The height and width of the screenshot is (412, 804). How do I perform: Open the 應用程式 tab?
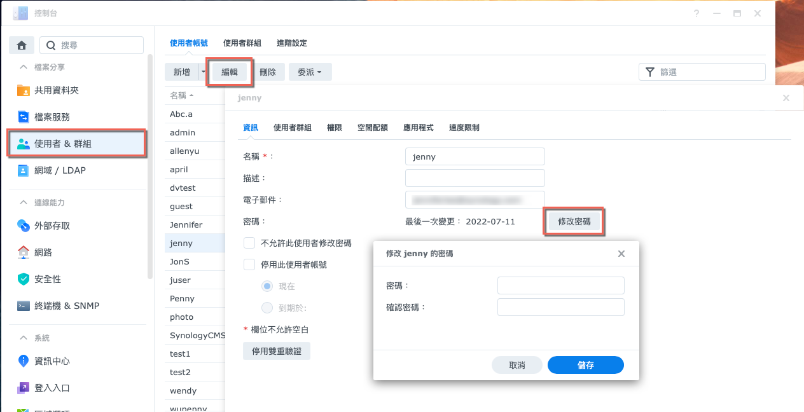click(419, 128)
